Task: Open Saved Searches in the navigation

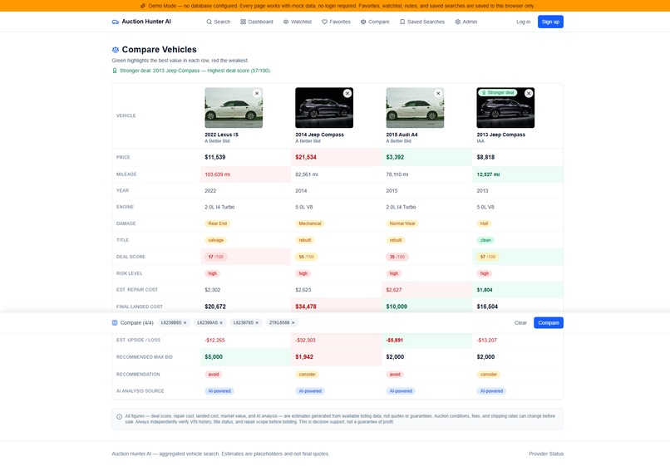Action: coord(422,22)
